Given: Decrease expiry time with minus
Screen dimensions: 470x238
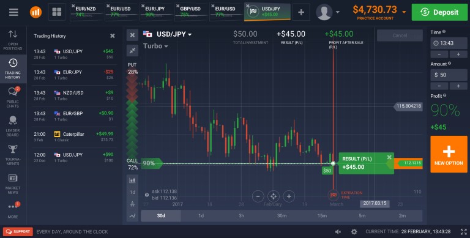Looking at the screenshot, I should pos(439,54).
